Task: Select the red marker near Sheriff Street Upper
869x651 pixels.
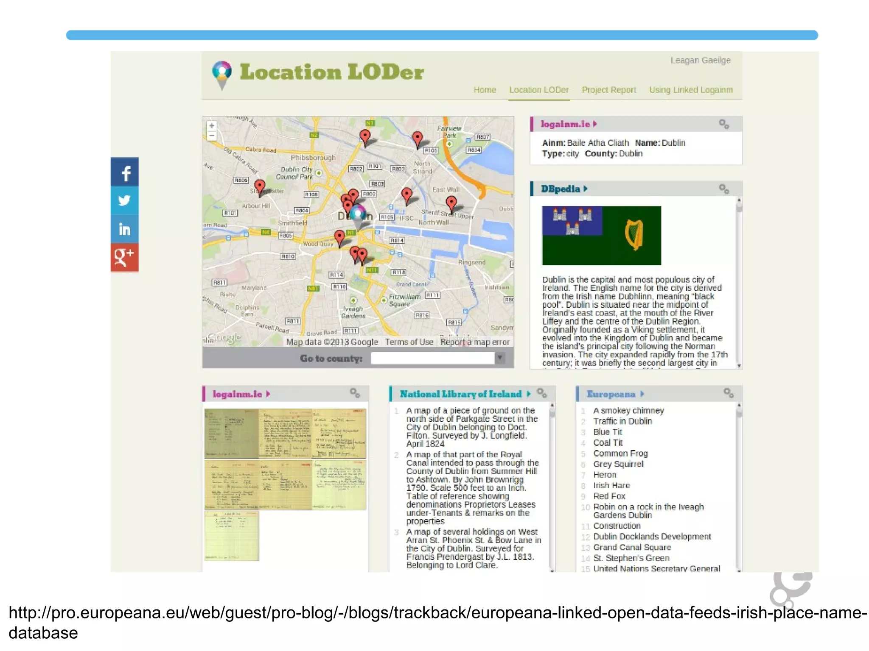Action: tap(451, 204)
